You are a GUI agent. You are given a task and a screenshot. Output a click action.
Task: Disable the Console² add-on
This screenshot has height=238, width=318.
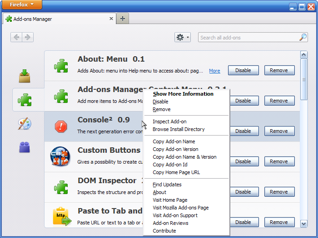point(244,131)
